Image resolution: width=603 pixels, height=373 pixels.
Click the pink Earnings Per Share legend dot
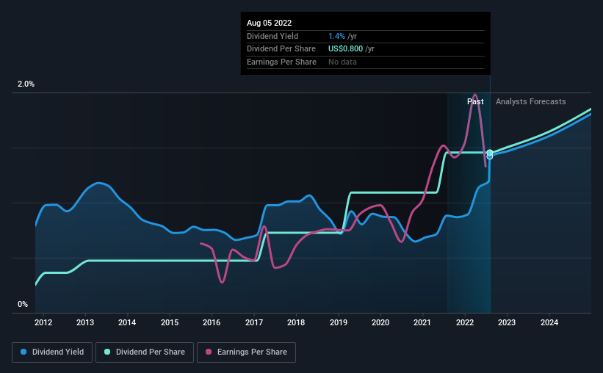tap(209, 352)
